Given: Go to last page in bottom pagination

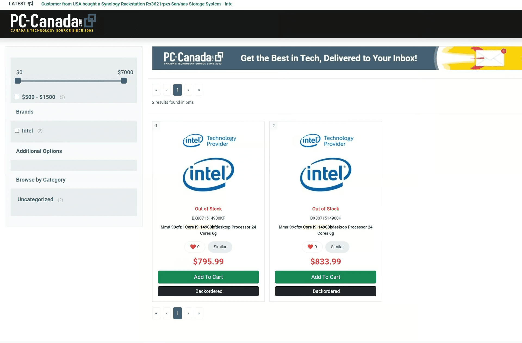Looking at the screenshot, I should point(199,313).
